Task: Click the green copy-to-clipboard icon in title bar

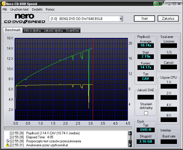Action: pyautogui.click(x=156, y=4)
